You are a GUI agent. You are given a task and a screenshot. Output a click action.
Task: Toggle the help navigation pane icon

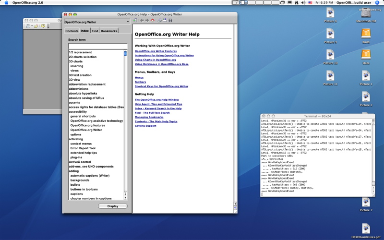click(135, 20)
